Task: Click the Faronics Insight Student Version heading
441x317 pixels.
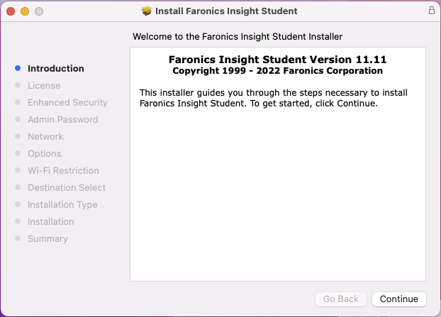Action: (x=278, y=60)
